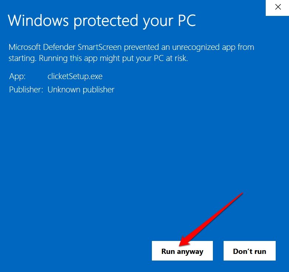Choose the Don't run button

tap(249, 251)
